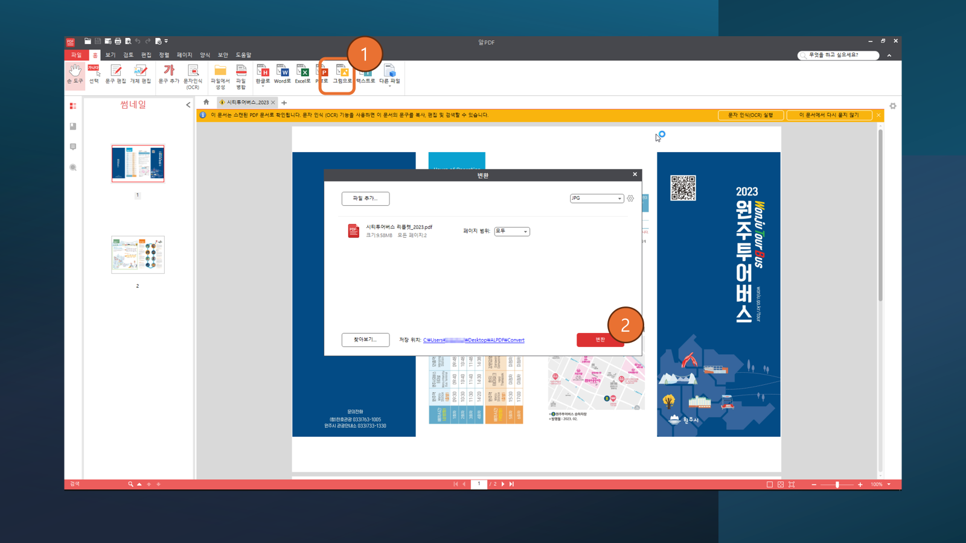This screenshot has height=543, width=966.
Task: Click the undo arrow in quick toolbar
Action: coord(138,41)
